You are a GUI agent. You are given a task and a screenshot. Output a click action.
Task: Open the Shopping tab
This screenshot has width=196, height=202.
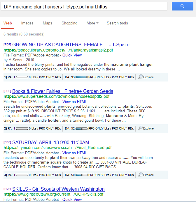coord(69,23)
